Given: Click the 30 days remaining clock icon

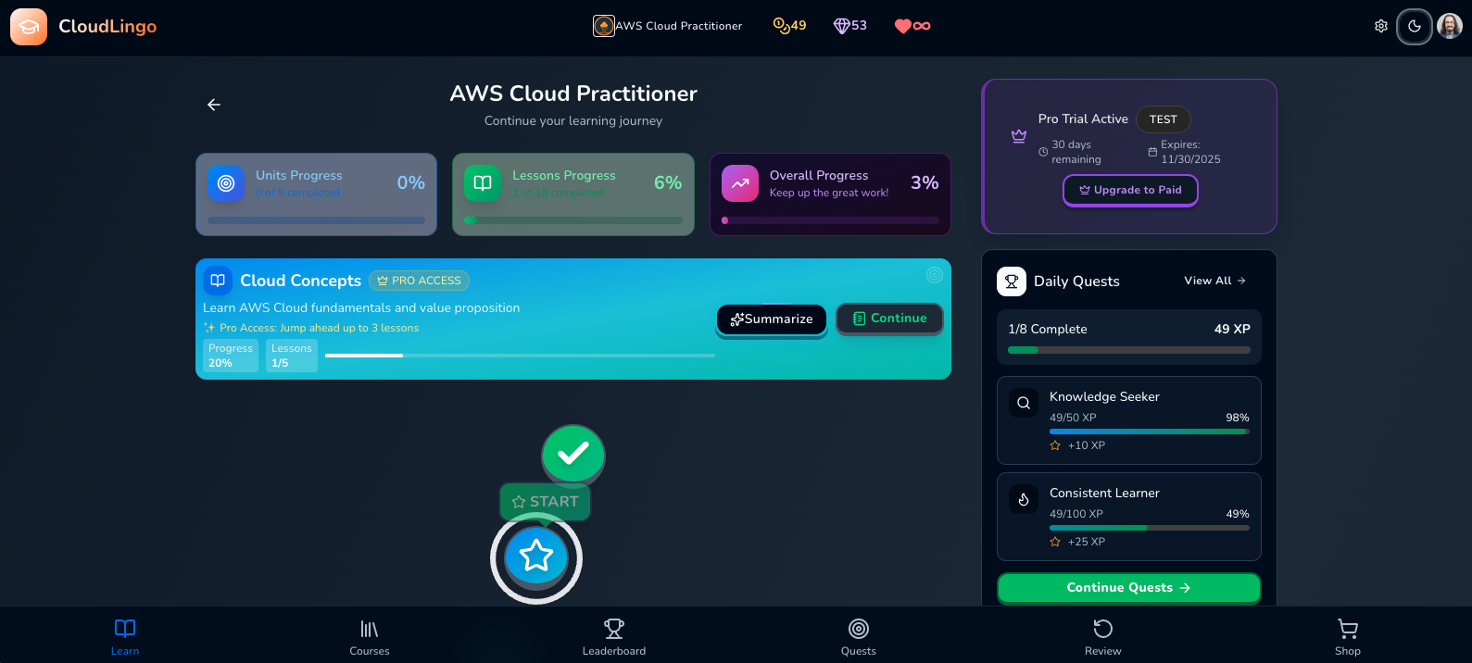Looking at the screenshot, I should click(x=1043, y=152).
